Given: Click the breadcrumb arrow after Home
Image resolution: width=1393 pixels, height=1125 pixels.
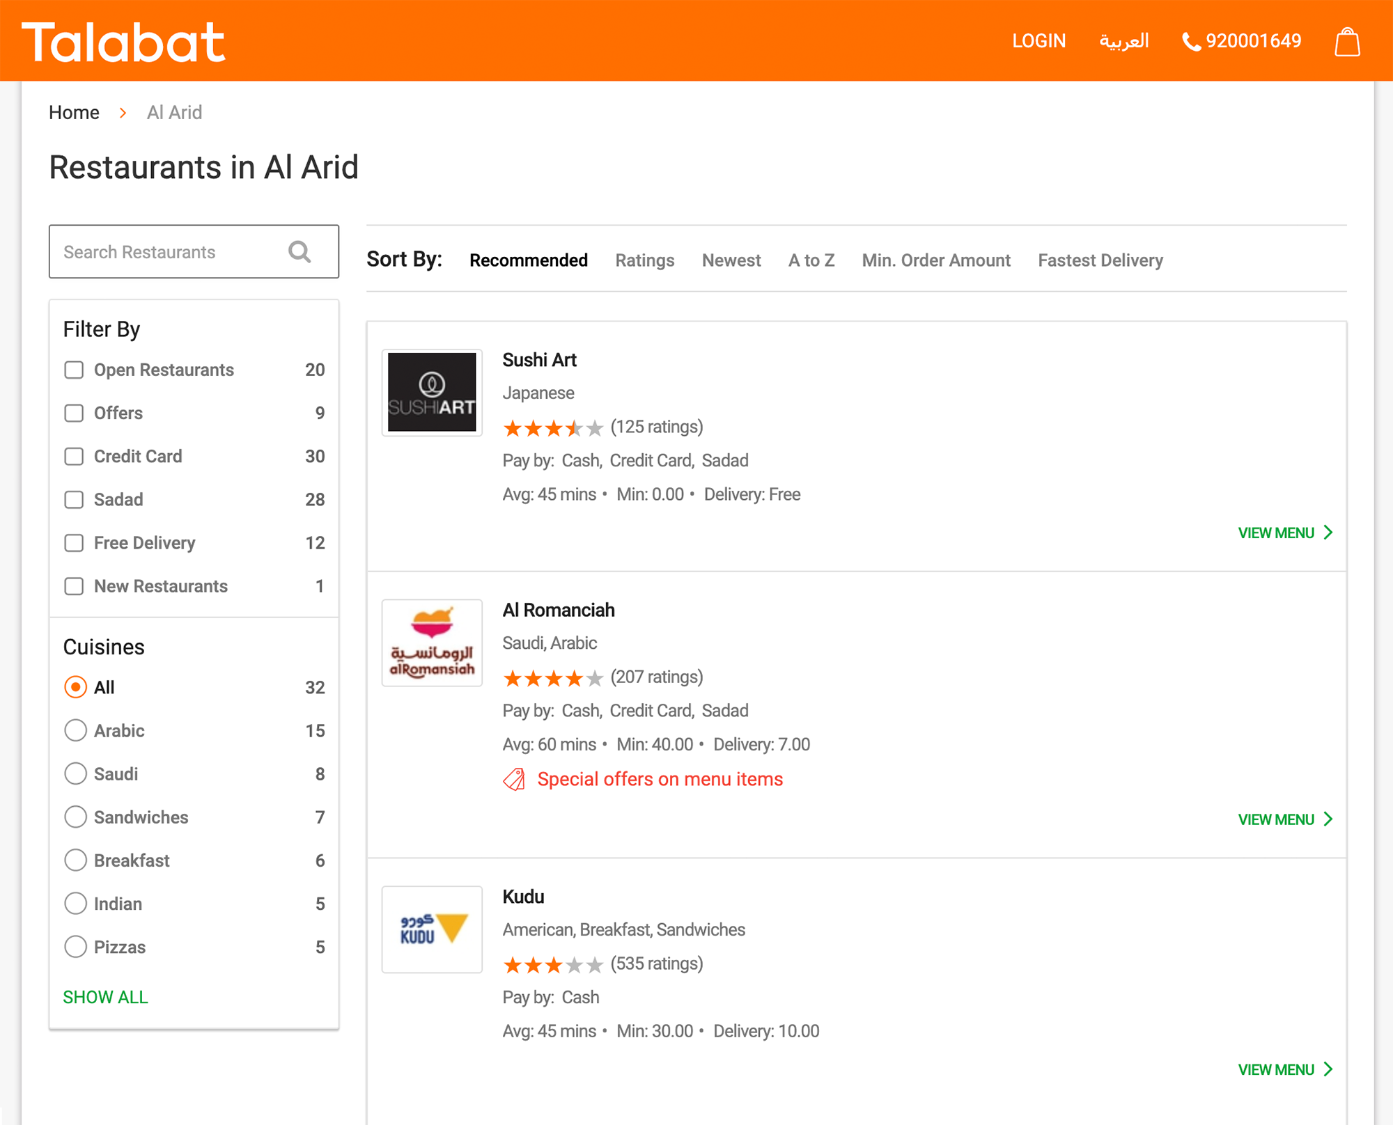Looking at the screenshot, I should 123,113.
